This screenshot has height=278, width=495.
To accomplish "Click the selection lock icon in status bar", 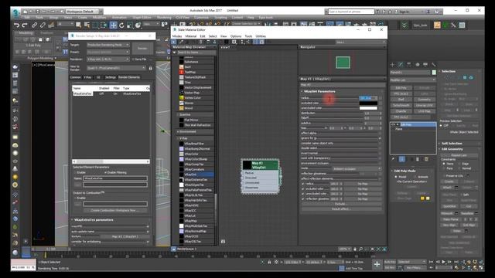I will click(x=269, y=262).
